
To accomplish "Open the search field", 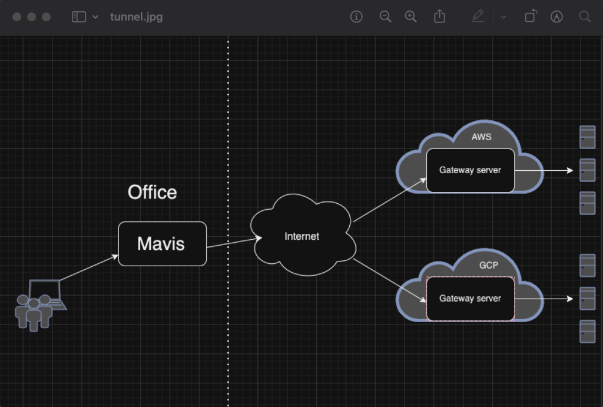I will click(585, 17).
